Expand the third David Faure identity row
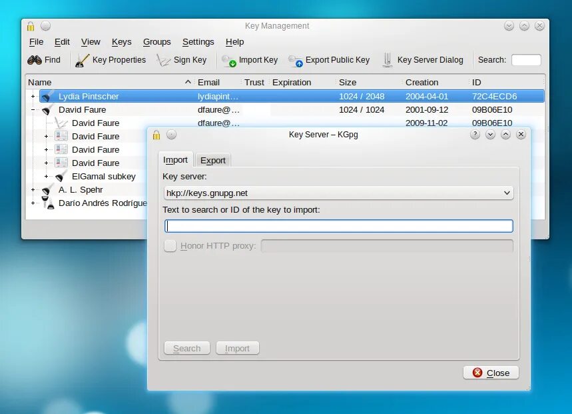572x414 pixels. (x=47, y=163)
